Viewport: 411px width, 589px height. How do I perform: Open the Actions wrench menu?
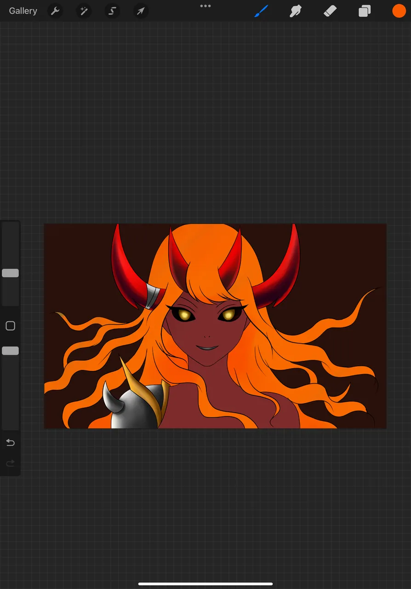(x=55, y=11)
